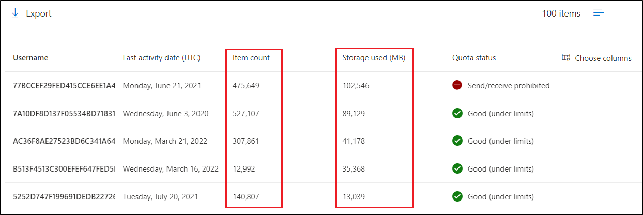Click the 475,649 item count cell
643x215 pixels.
click(246, 86)
